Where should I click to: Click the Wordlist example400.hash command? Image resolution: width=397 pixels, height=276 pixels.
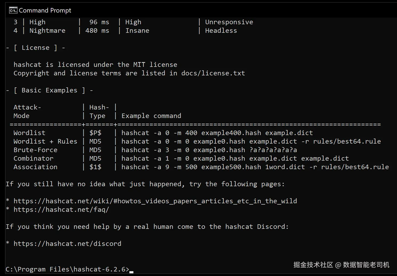pyautogui.click(x=217, y=133)
